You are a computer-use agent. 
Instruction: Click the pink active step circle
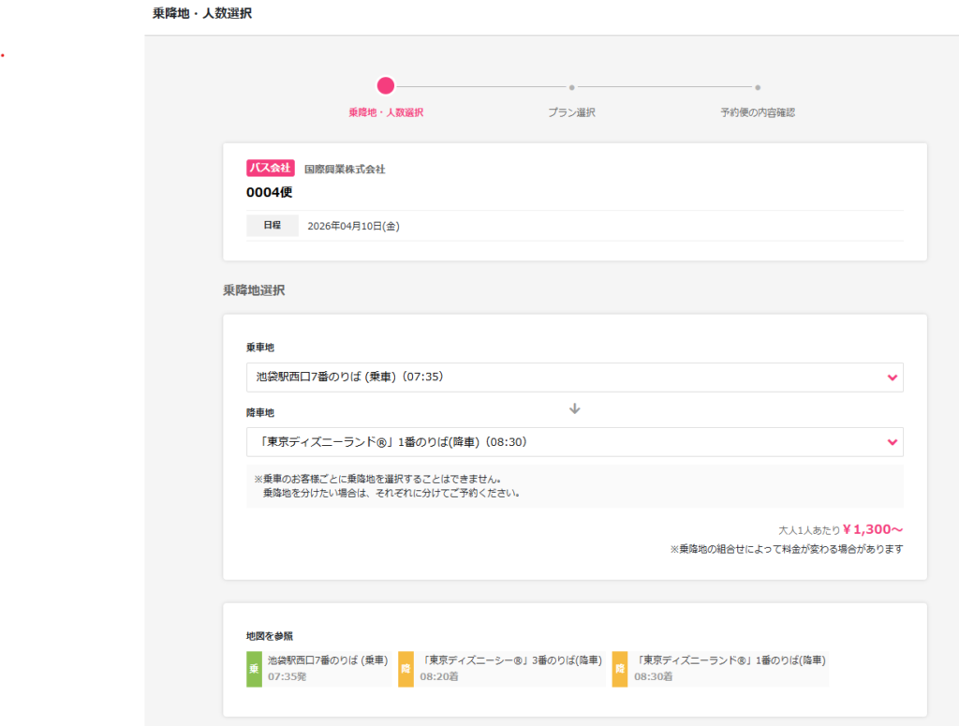(386, 86)
